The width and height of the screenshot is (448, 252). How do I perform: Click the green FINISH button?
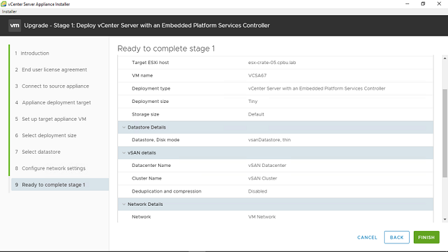click(x=426, y=237)
